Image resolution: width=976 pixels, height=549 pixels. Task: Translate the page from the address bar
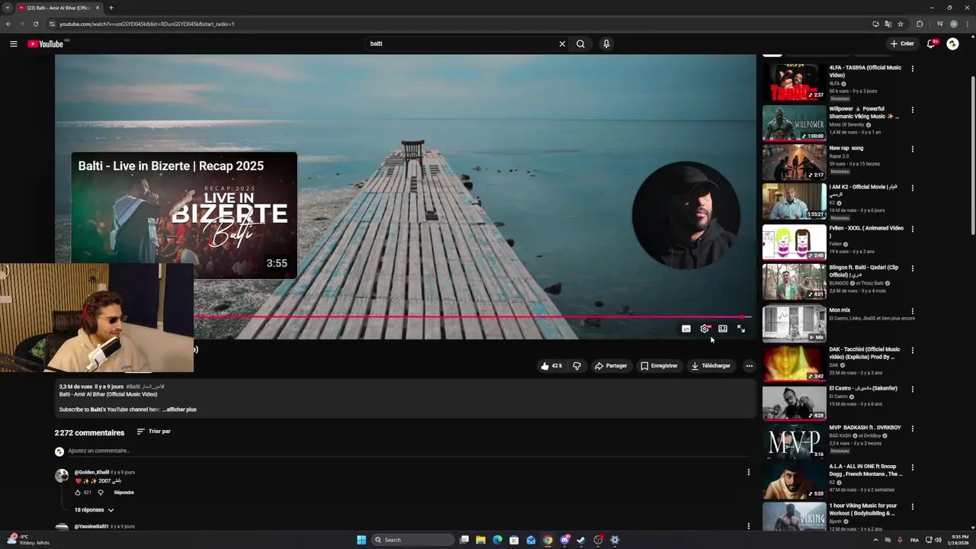pyautogui.click(x=888, y=24)
